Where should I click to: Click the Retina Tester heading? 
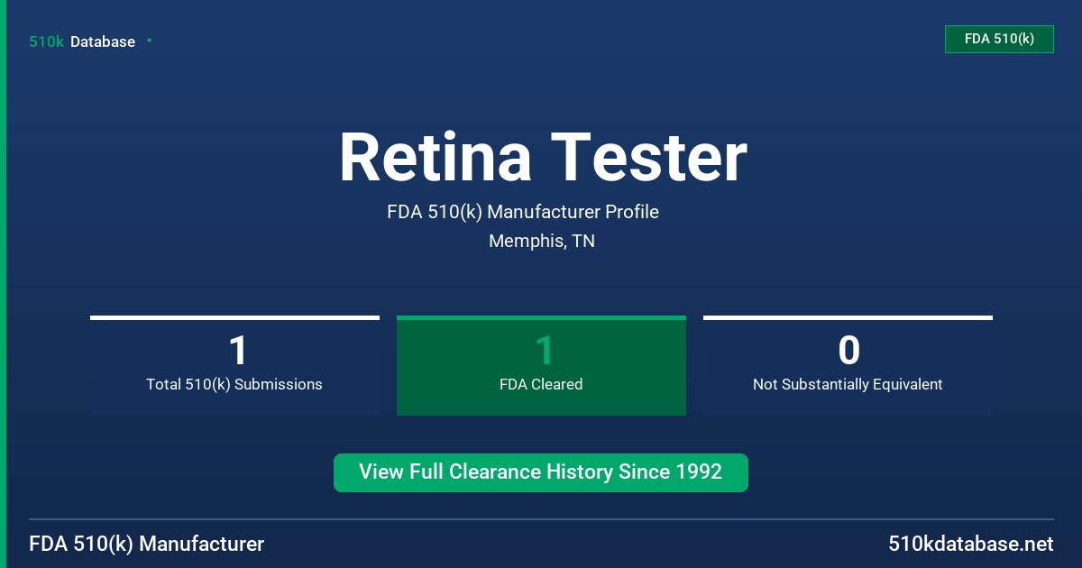543,158
